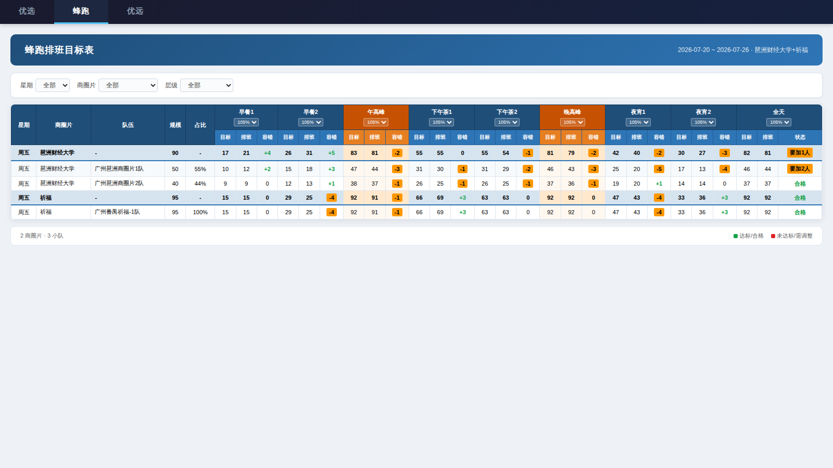Screen dimensions: 833x468
Task: Click the 星期 column header
Action: pos(24,125)
